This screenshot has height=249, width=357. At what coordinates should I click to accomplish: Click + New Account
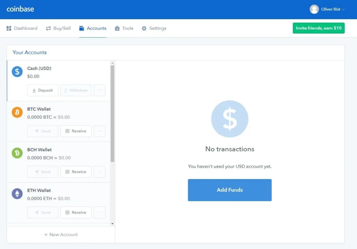pos(61,234)
